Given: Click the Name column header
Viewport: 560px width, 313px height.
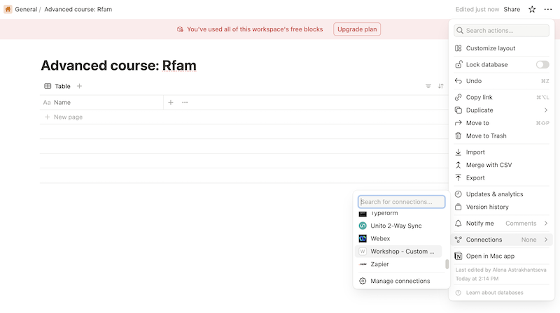Looking at the screenshot, I should pyautogui.click(x=101, y=103).
